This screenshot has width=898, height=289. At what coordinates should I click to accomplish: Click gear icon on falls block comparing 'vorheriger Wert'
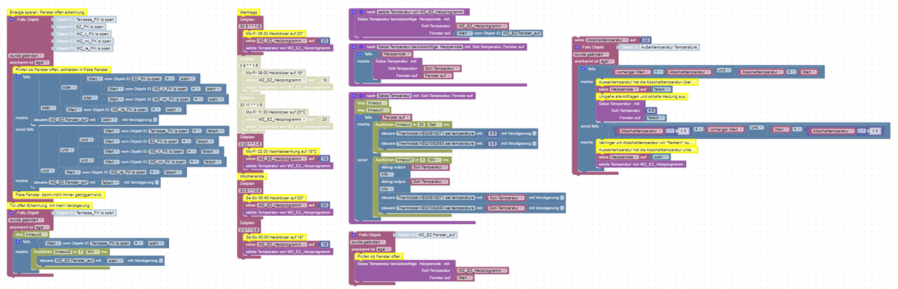583,69
